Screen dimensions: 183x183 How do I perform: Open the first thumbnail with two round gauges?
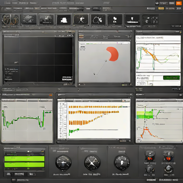point(10,20)
